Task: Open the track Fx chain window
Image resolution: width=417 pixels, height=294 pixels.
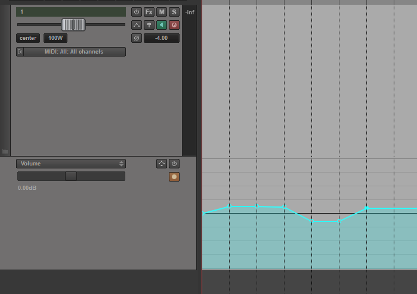Action: pyautogui.click(x=149, y=12)
